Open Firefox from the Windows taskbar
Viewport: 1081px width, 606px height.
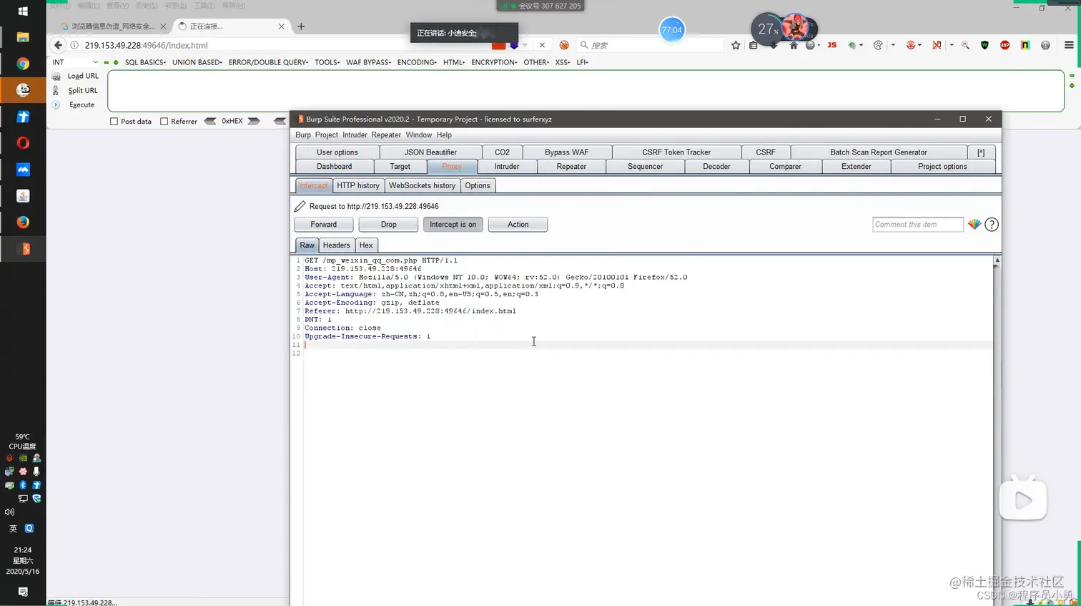[23, 222]
